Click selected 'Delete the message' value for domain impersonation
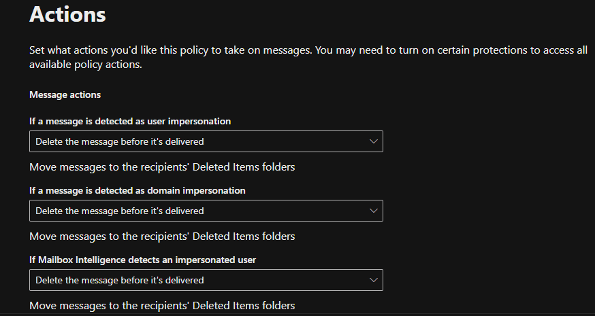 (119, 211)
